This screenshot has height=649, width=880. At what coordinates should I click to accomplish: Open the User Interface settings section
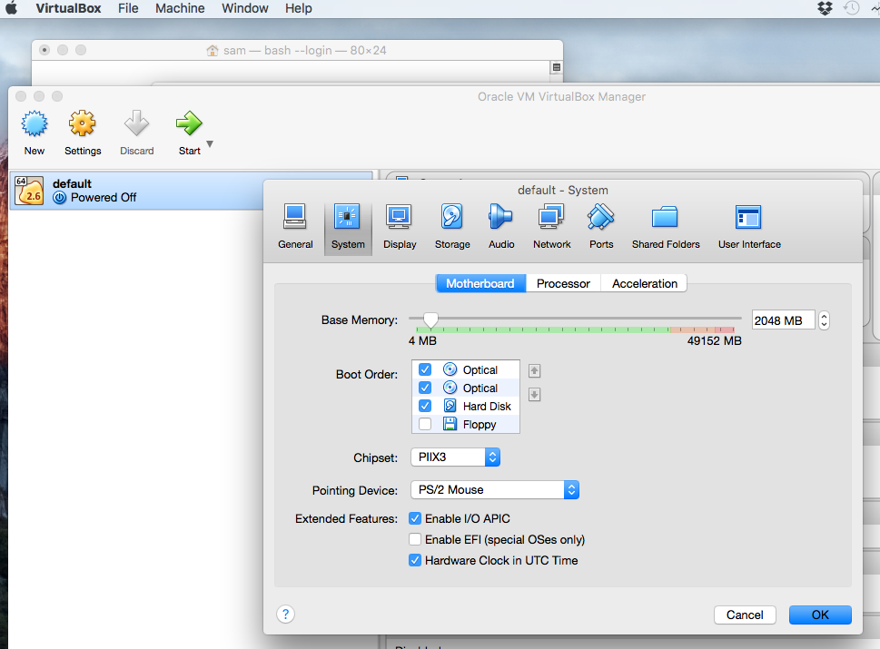tap(749, 227)
